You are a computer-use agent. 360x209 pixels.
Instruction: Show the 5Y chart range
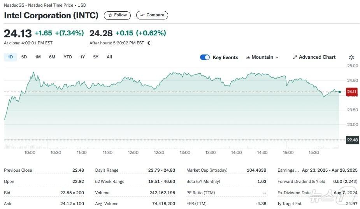click(x=96, y=57)
